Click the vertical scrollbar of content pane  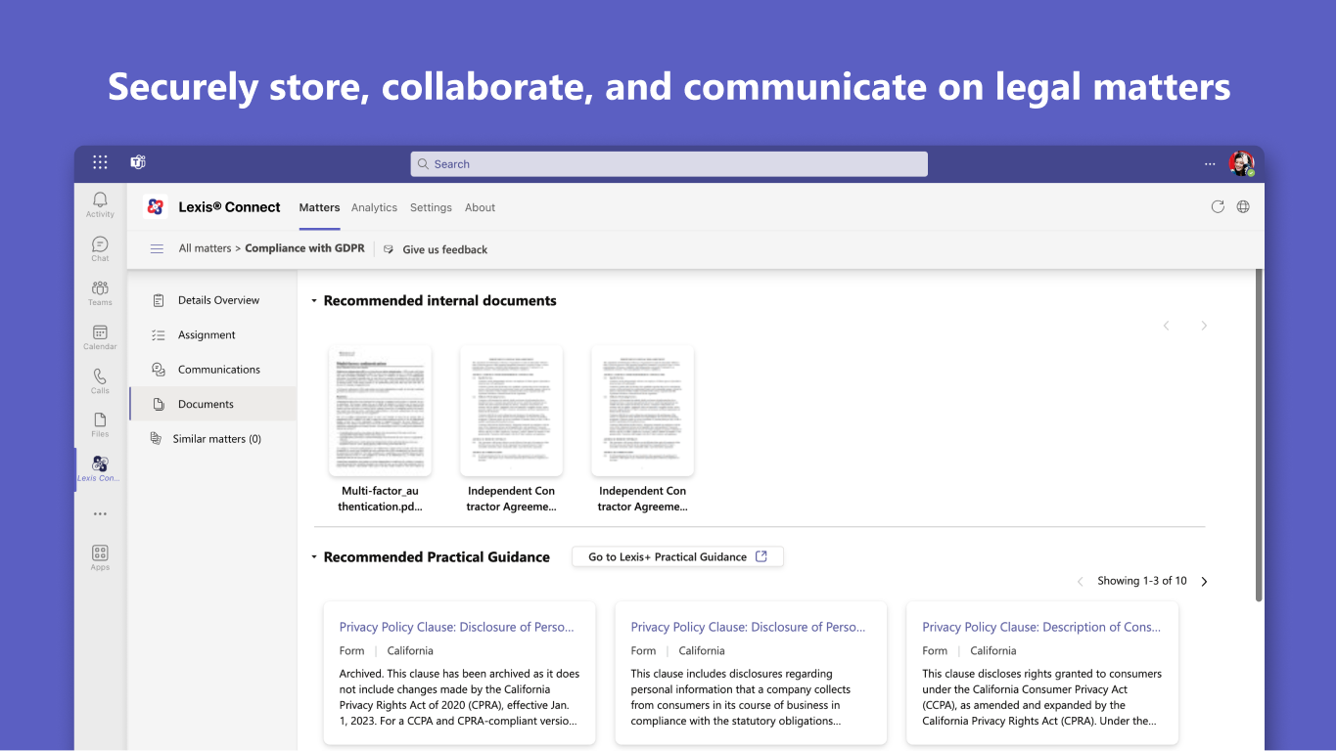[x=1259, y=436]
